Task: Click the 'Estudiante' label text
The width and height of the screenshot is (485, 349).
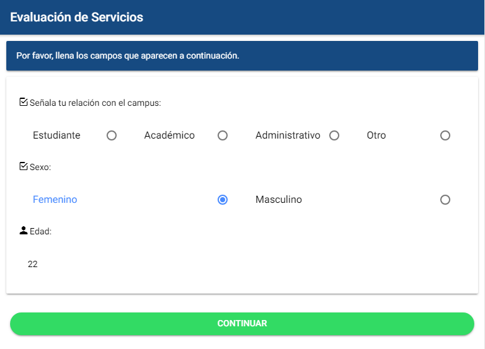Action: coord(57,135)
